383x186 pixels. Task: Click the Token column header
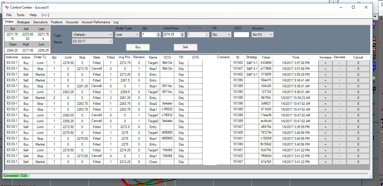click(x=266, y=57)
